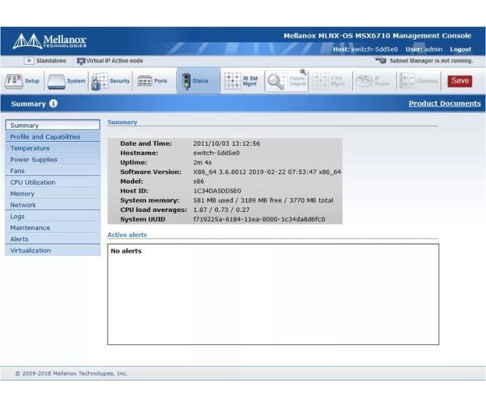The height and width of the screenshot is (405, 486).
Task: Click the Ports tab label
Action: pos(161,81)
